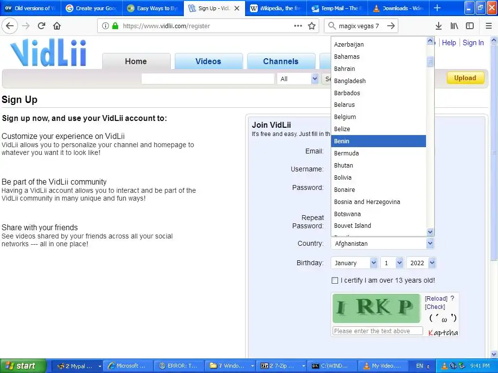The image size is (498, 373).
Task: Open the Library icon in the toolbar
Action: pyautogui.click(x=454, y=26)
